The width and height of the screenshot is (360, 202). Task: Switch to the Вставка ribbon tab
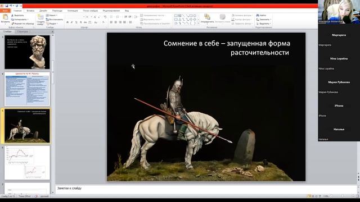[30, 11]
